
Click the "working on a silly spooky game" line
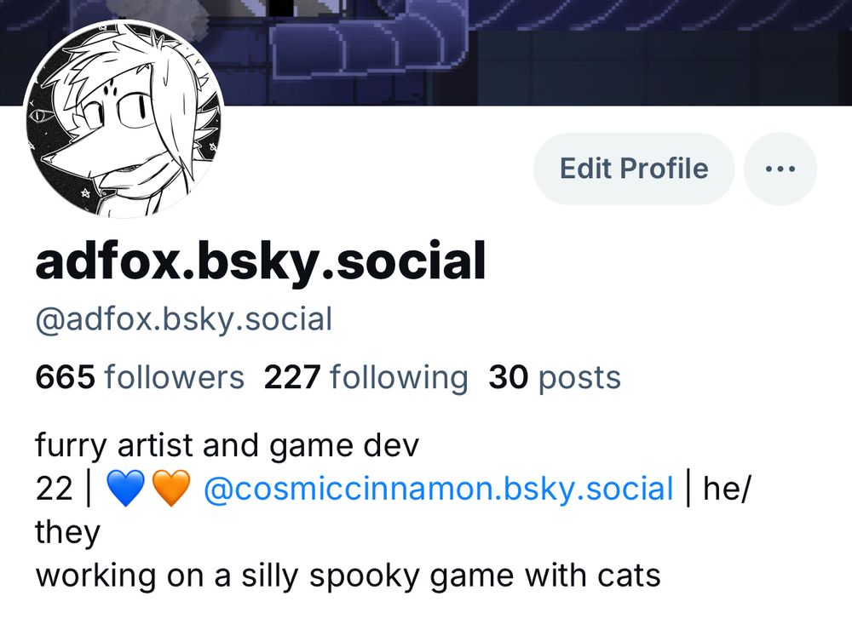(x=348, y=576)
